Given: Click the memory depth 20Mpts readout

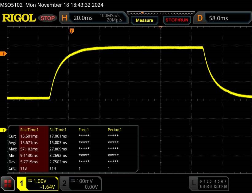Looking at the screenshot, I should pyautogui.click(x=114, y=20).
